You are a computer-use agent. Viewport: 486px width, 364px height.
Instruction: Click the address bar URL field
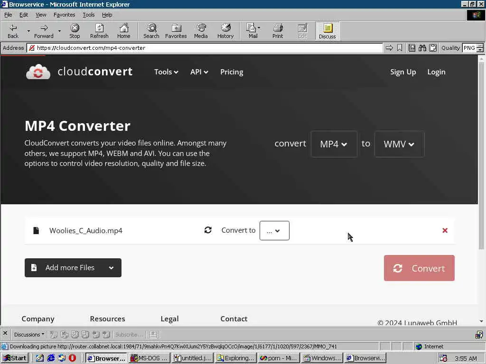tap(205, 48)
